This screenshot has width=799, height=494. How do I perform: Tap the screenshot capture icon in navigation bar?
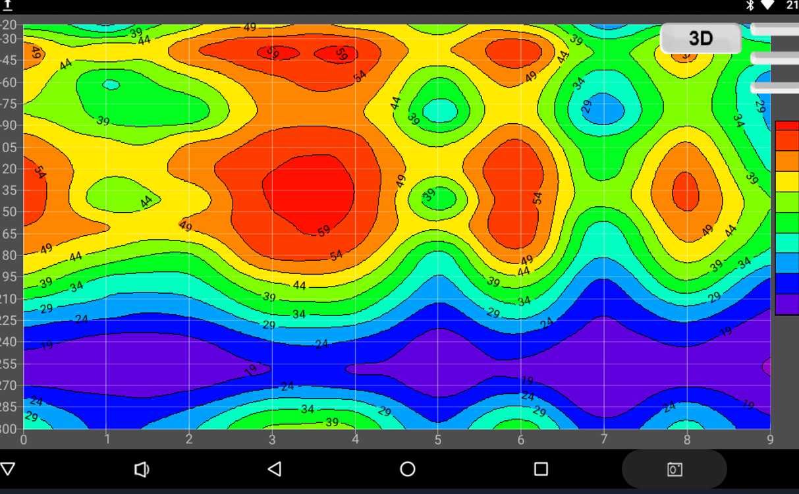675,469
